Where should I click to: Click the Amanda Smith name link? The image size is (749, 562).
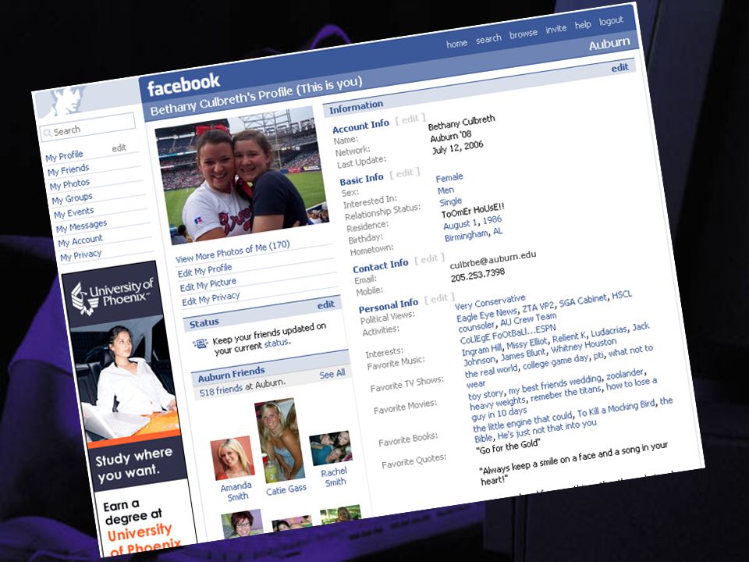pyautogui.click(x=236, y=491)
